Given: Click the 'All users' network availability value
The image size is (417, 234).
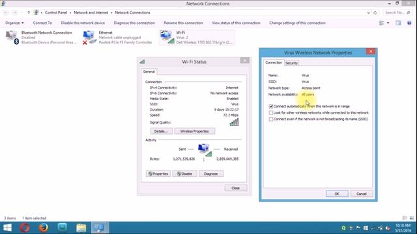Looking at the screenshot, I should [x=308, y=94].
